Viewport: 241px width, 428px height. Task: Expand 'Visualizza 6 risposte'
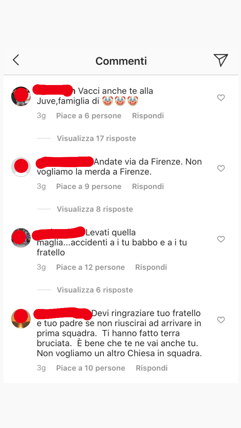[95, 290]
